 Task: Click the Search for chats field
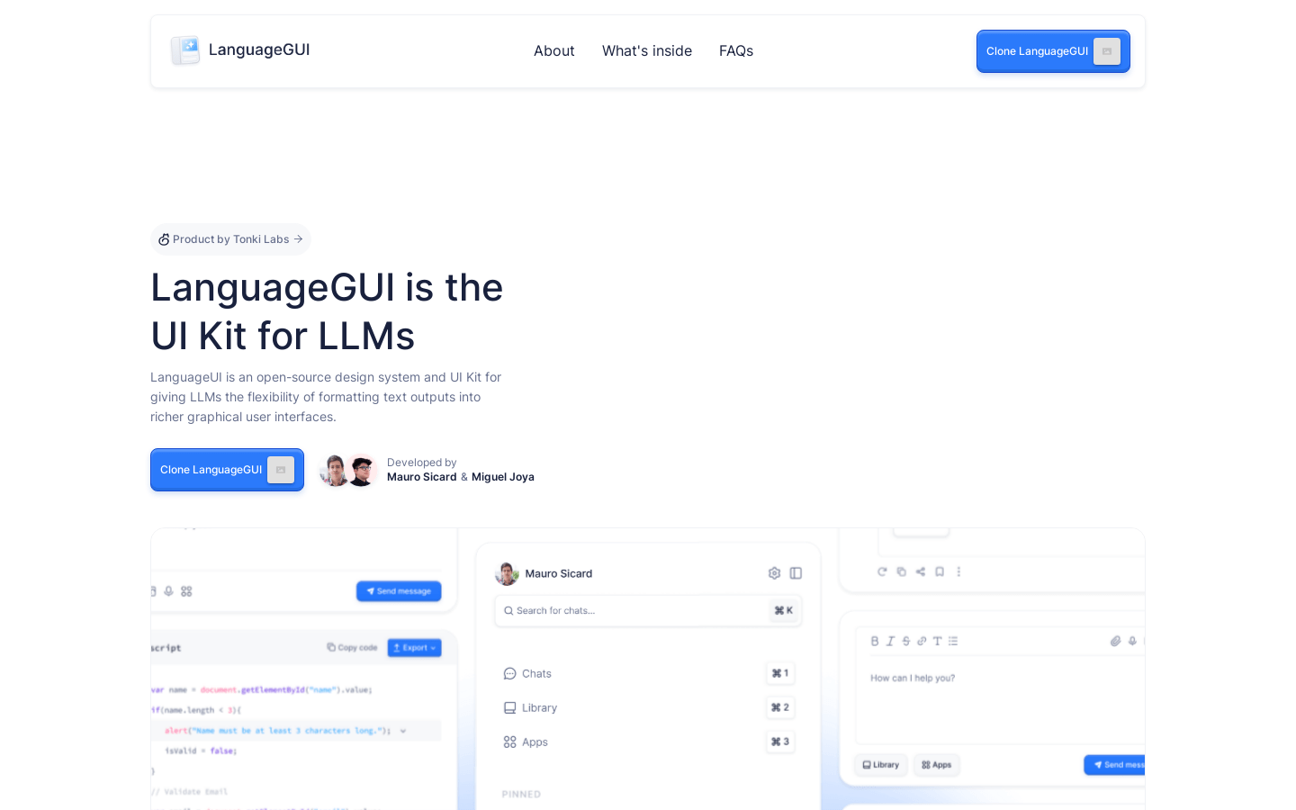point(648,610)
